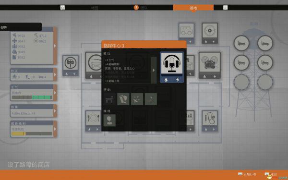Expand the Active Effects panel arrow
The height and width of the screenshot is (180, 288).
[x=55, y=111]
